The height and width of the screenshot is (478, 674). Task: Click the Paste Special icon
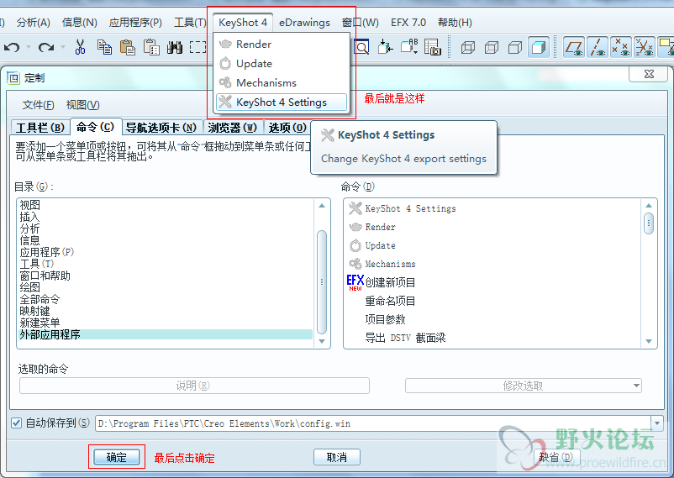(x=151, y=47)
